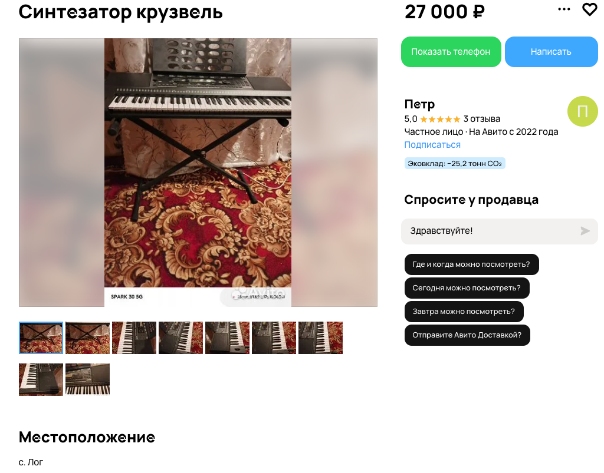
Task: Click Показать телефон button
Action: (451, 52)
